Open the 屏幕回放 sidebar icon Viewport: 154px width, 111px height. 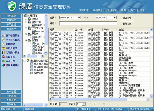pos(4,44)
